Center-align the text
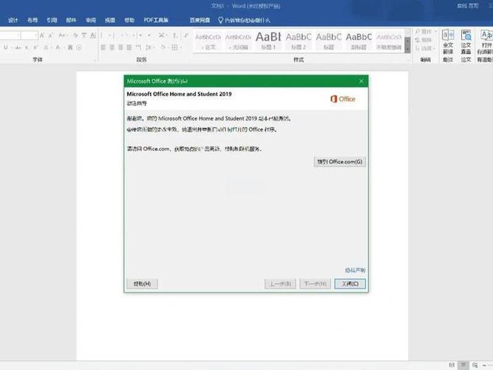The height and width of the screenshot is (370, 493). tap(112, 47)
